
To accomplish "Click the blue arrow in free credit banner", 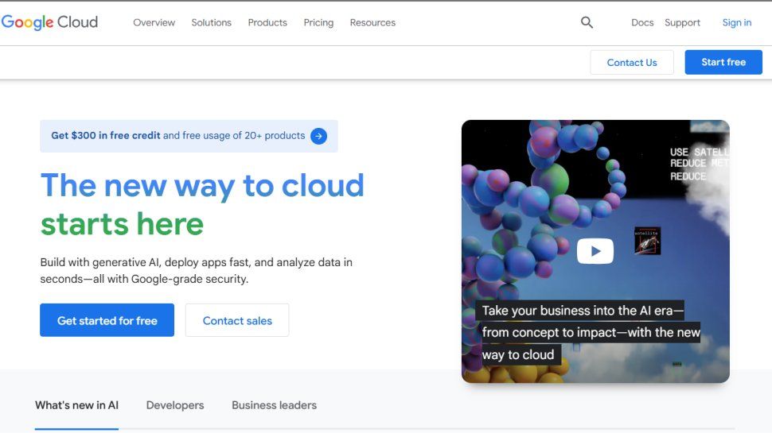I will pos(318,136).
